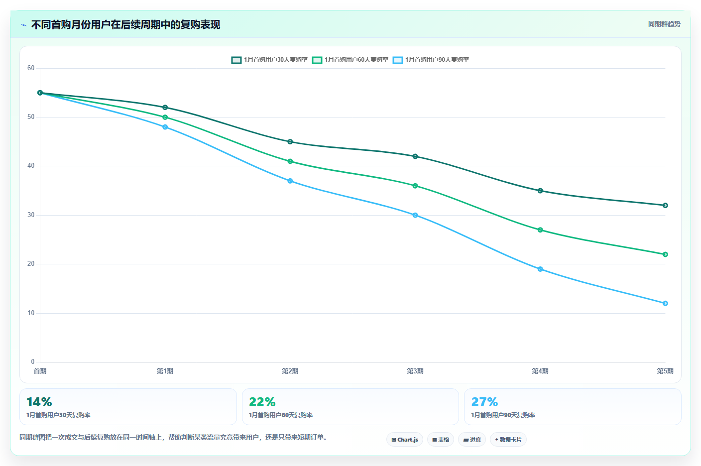Click the chart title 不同首购月份用户在后续周期中的复购表现
The image size is (701, 466).
(125, 24)
